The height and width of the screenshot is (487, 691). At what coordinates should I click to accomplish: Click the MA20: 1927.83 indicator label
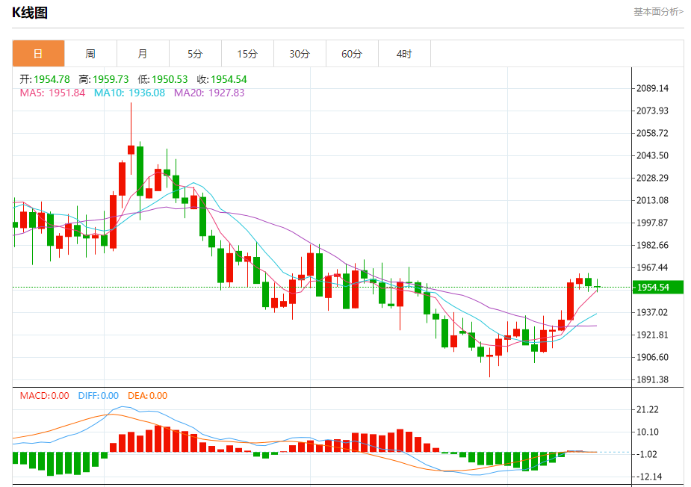pos(209,93)
